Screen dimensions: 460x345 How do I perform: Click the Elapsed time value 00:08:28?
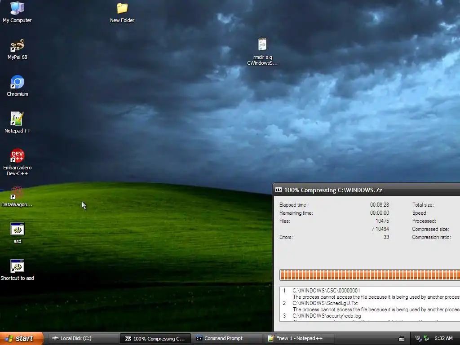pyautogui.click(x=379, y=205)
